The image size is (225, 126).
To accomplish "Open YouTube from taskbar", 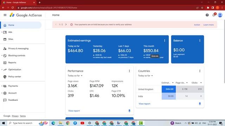I will [x=82, y=123].
